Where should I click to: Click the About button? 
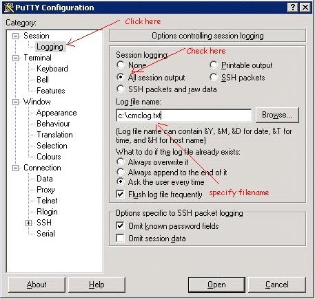click(x=37, y=285)
